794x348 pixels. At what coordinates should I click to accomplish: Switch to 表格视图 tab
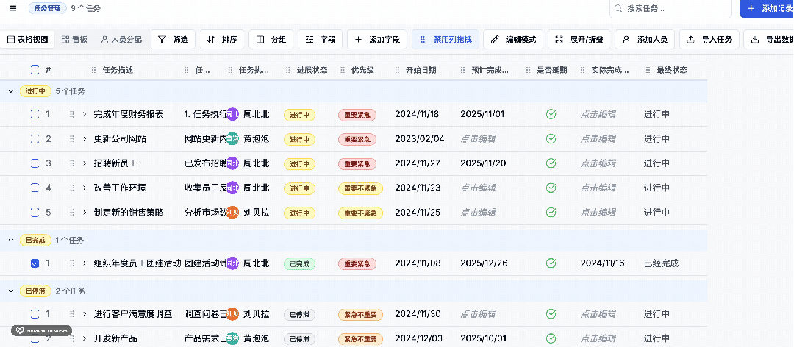28,40
